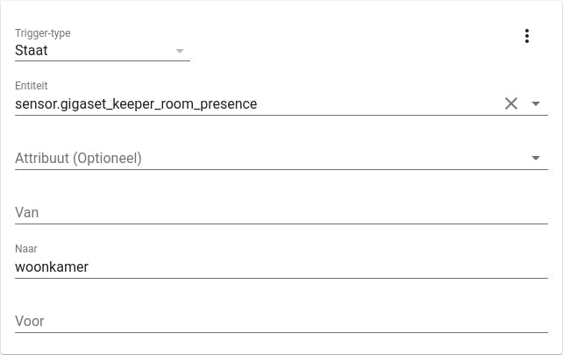
Task: Focus the Attribuut (Optioneel) placeholder text
Action: pos(78,159)
